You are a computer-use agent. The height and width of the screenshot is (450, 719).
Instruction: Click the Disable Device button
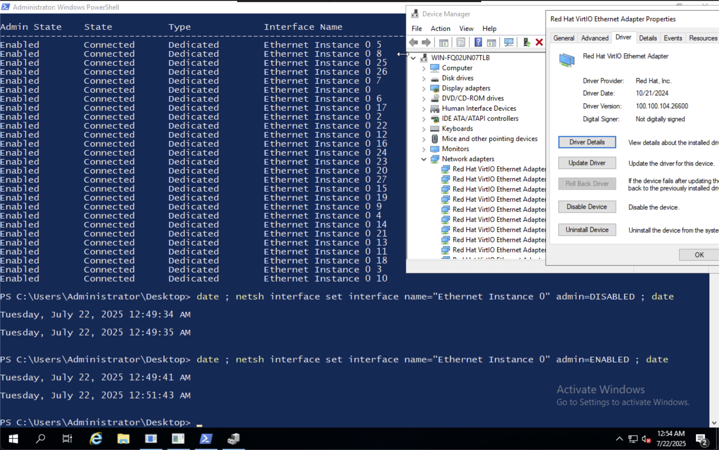pos(586,207)
